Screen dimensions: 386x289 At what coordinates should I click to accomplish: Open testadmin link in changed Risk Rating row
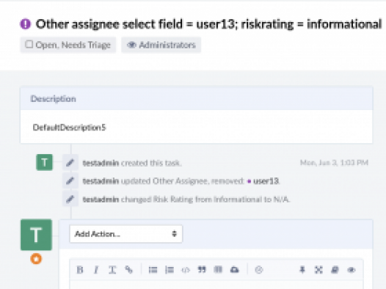click(x=101, y=200)
